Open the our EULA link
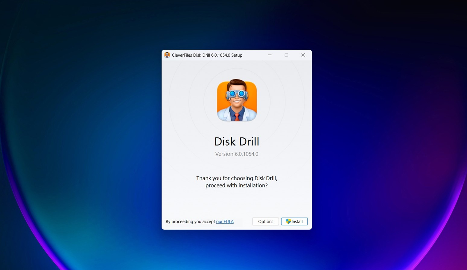 [225, 221]
